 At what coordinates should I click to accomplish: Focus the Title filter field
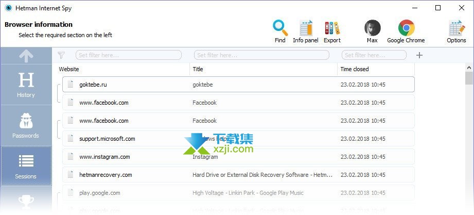tap(261, 55)
